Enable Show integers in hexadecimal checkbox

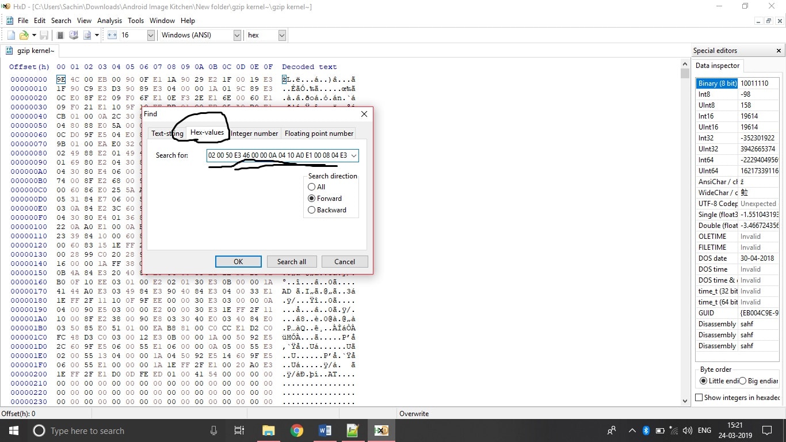coord(699,398)
